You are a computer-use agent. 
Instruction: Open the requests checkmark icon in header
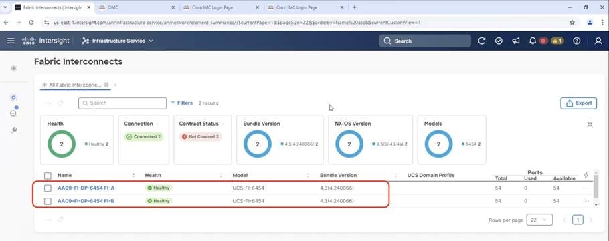pyautogui.click(x=499, y=41)
